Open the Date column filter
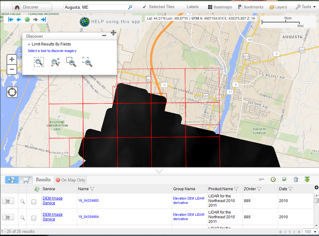The image size is (319, 236). pyautogui.click(x=291, y=189)
